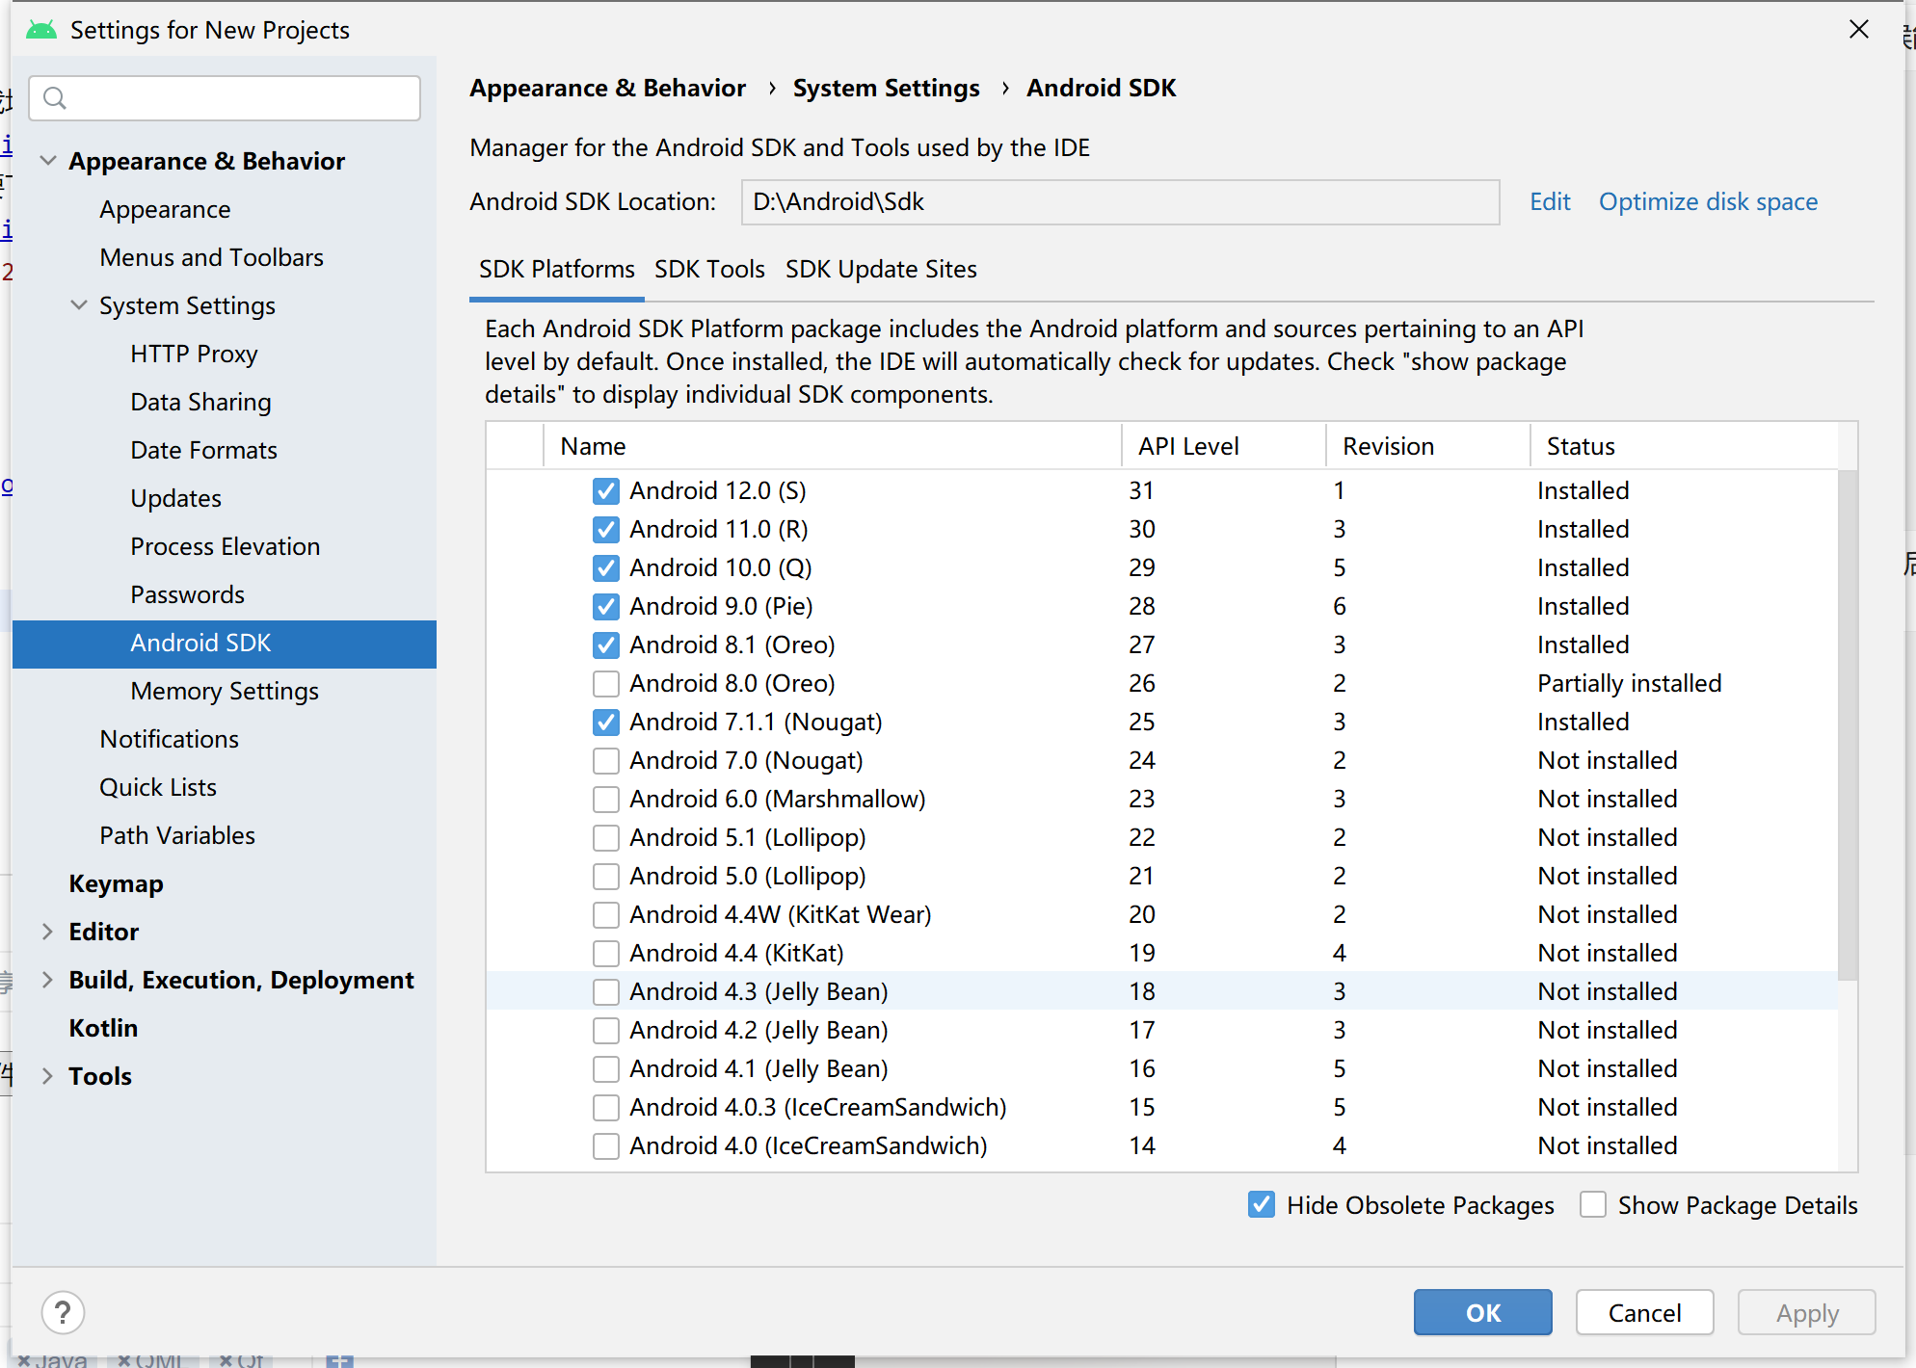The width and height of the screenshot is (1916, 1368).
Task: Click Apply button
Action: coord(1807,1312)
